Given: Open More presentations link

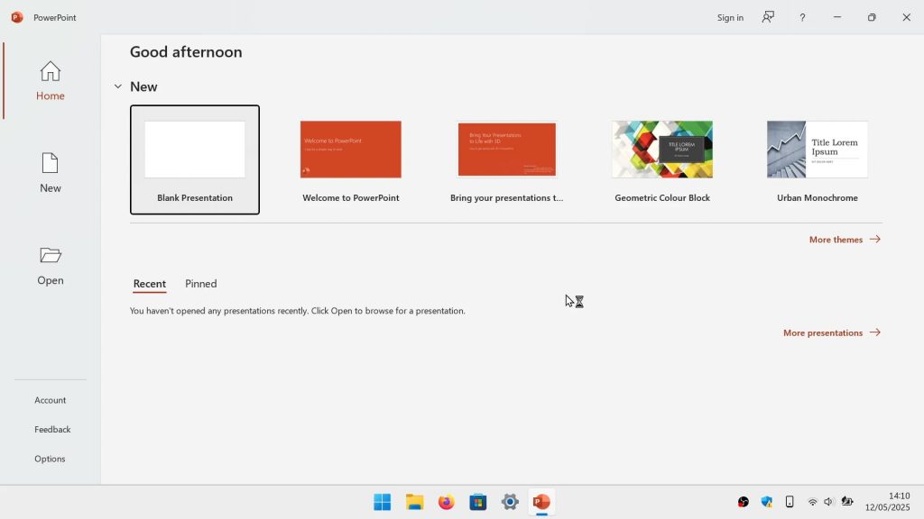Looking at the screenshot, I should tap(831, 333).
